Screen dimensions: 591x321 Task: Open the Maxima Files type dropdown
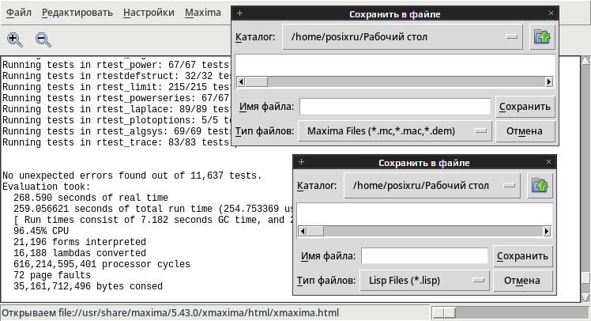(x=395, y=131)
